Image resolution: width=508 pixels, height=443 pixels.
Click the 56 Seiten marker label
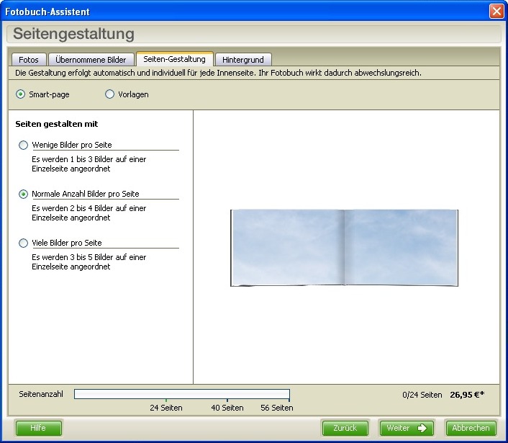(x=277, y=408)
